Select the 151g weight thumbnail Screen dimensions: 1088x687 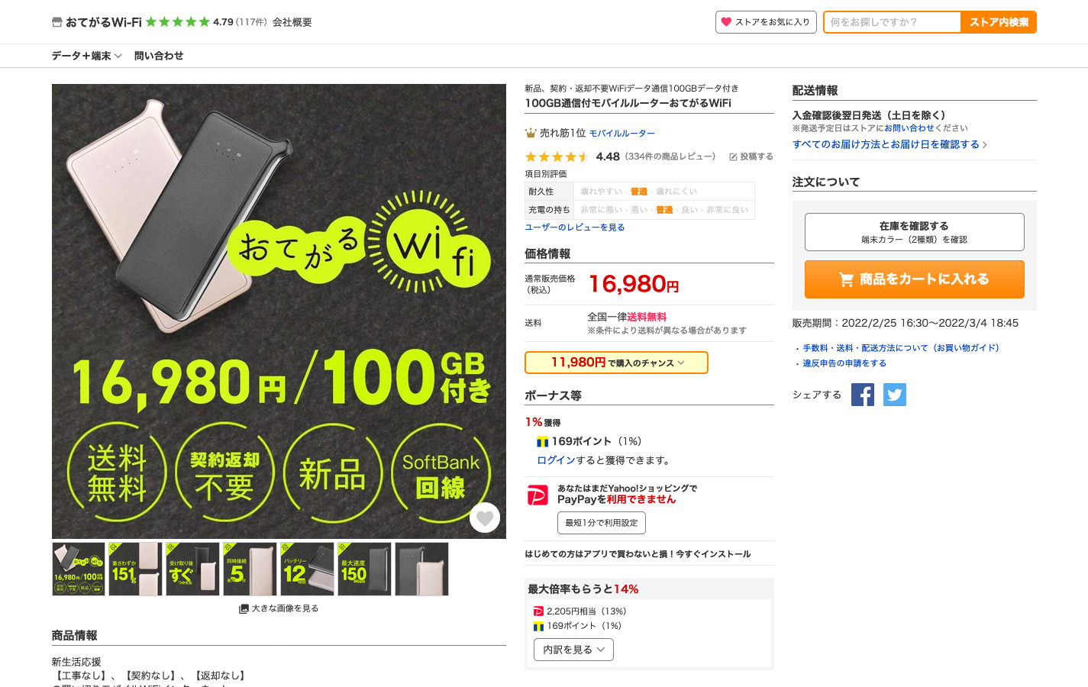click(x=135, y=569)
